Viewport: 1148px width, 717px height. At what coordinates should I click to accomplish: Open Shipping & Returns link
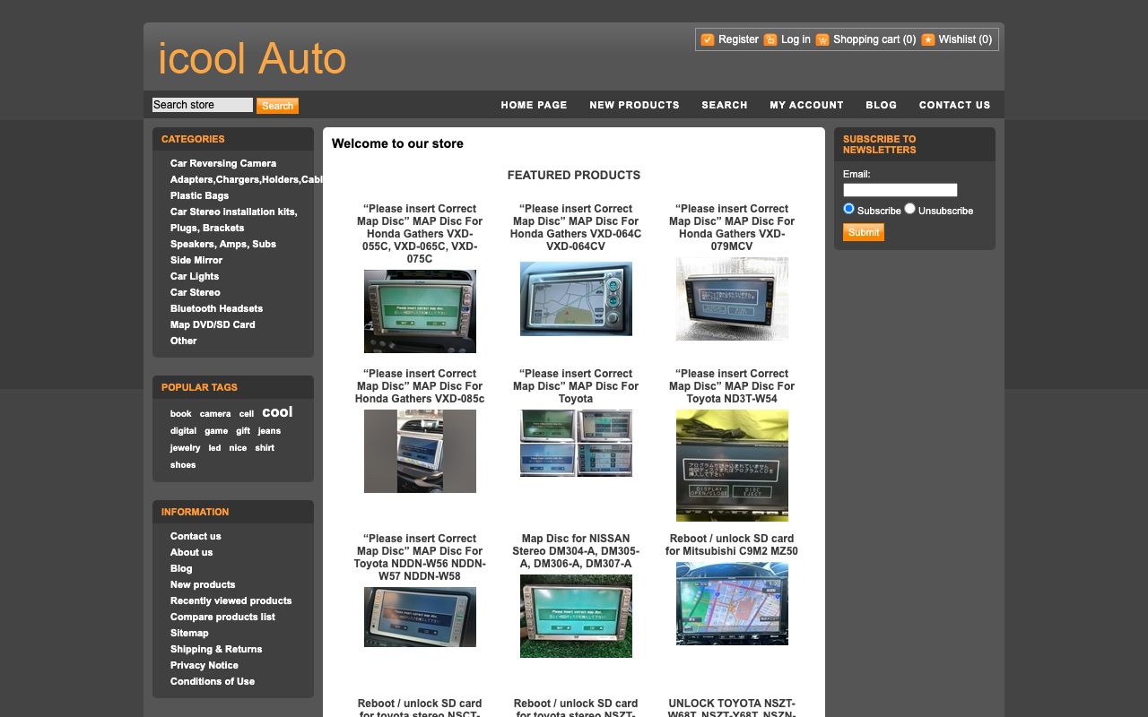[216, 649]
